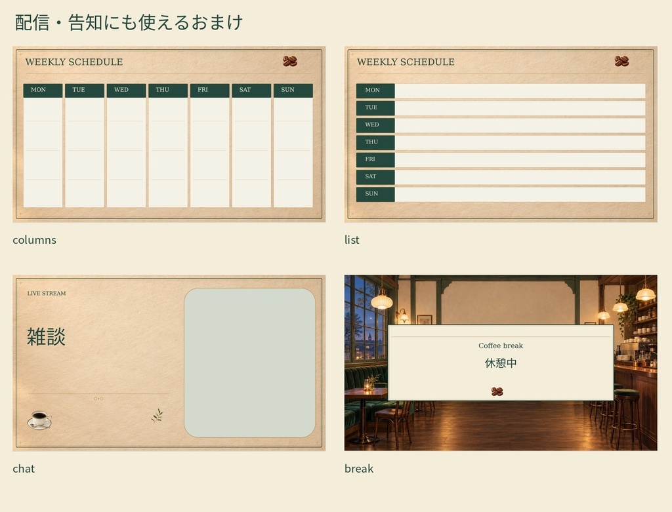Click the 'break' caption text

point(359,468)
